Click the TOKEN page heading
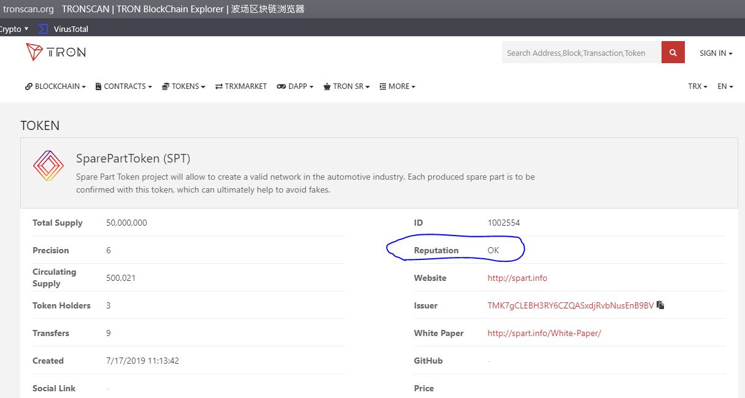The image size is (745, 398). (40, 126)
